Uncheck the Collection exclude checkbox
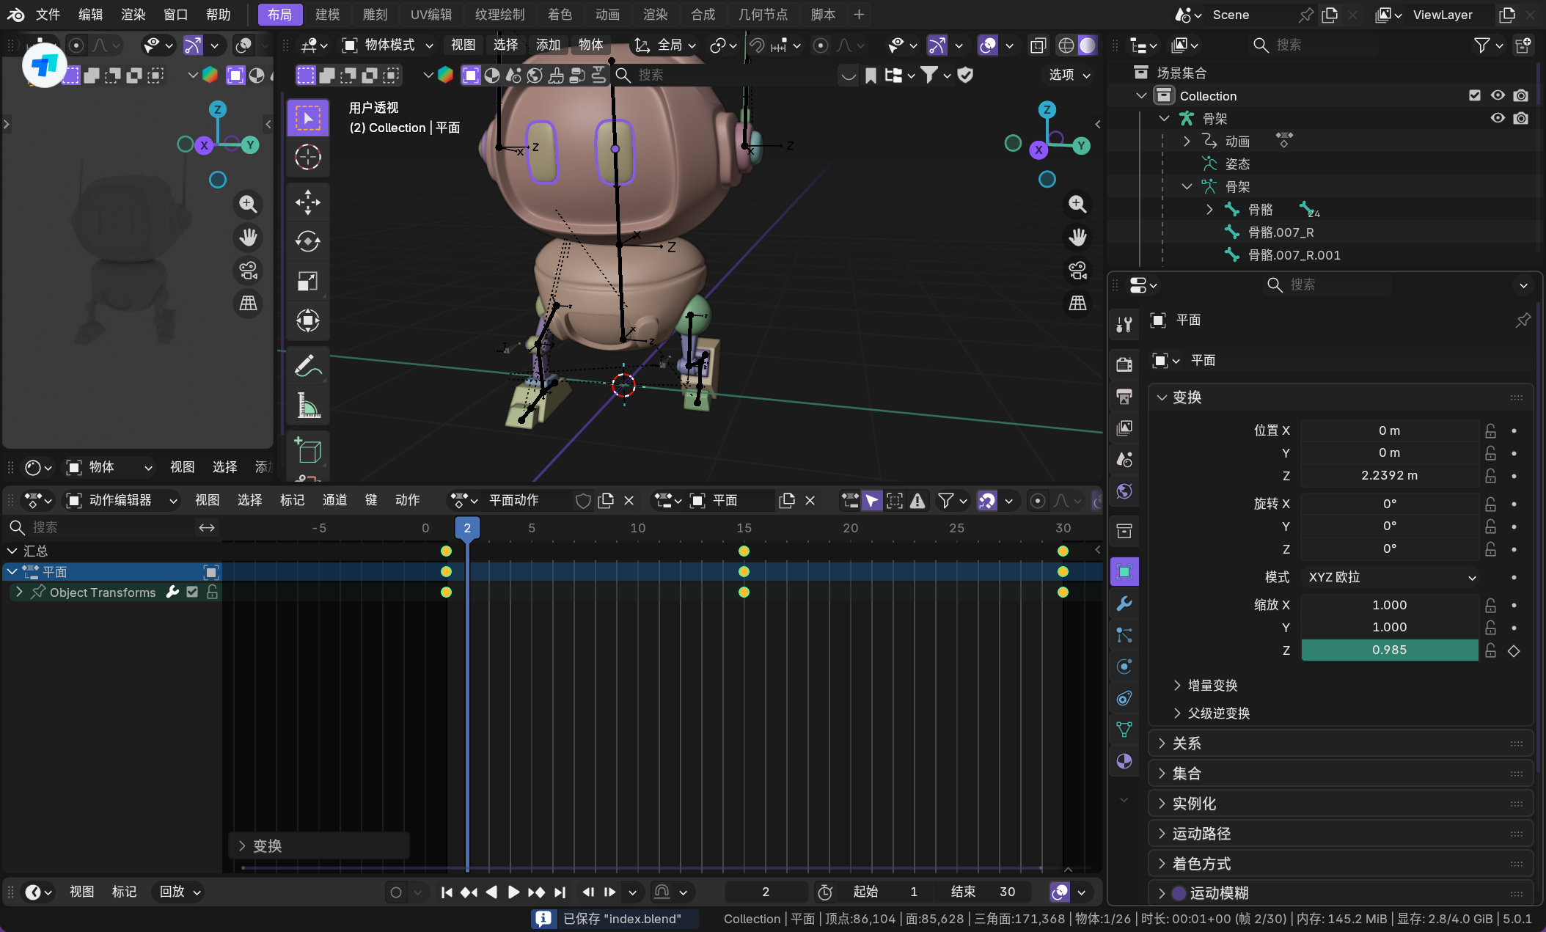The image size is (1546, 932). pos(1475,95)
